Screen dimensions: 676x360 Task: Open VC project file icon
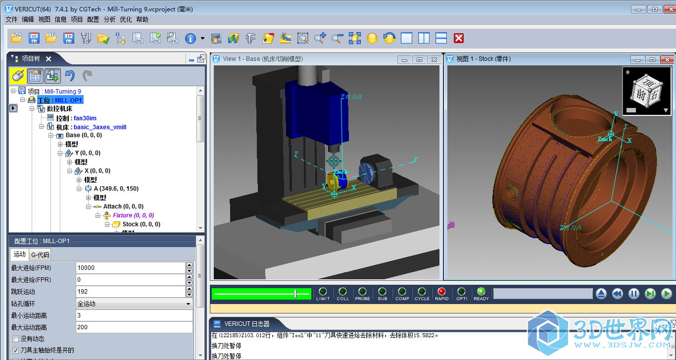16,38
